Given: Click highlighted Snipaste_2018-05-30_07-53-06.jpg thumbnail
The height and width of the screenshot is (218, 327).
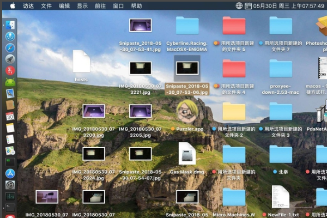Looking at the screenshot, I should [187, 68].
